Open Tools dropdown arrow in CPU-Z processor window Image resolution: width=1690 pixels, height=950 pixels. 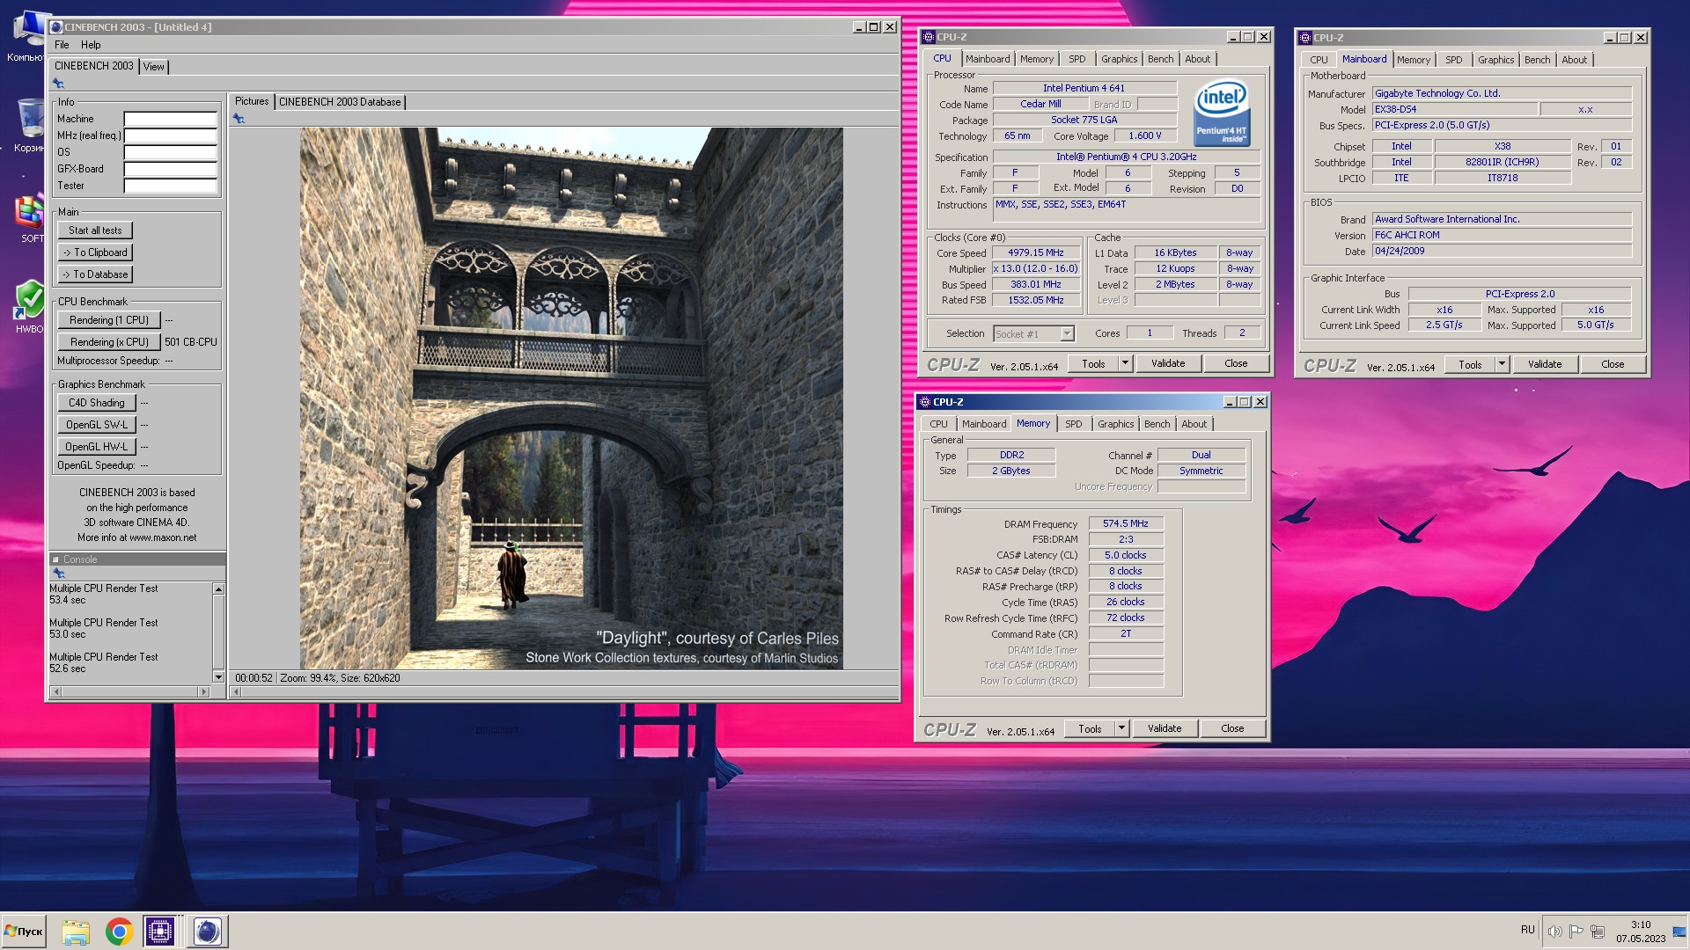(1124, 363)
